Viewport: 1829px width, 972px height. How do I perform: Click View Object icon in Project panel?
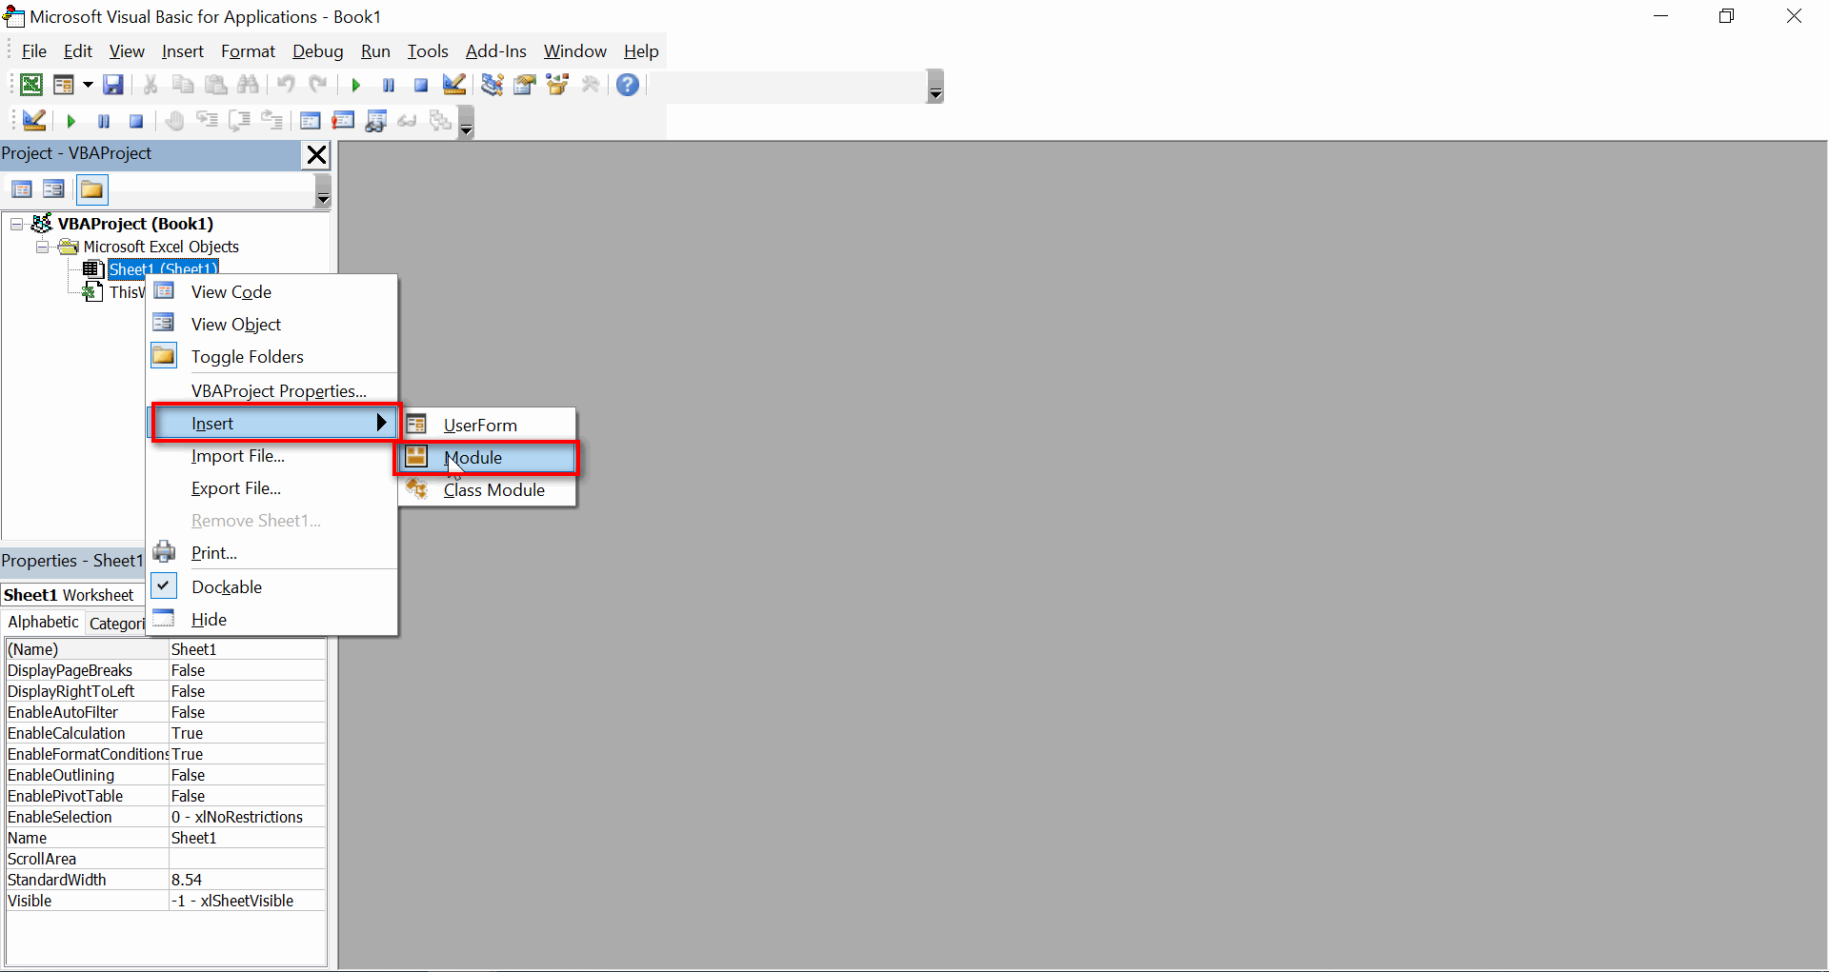click(x=53, y=189)
